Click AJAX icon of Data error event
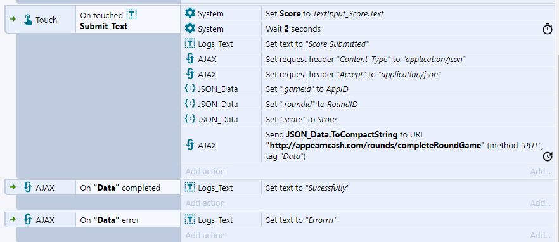Viewport: 559px width, 242px height. click(x=28, y=220)
